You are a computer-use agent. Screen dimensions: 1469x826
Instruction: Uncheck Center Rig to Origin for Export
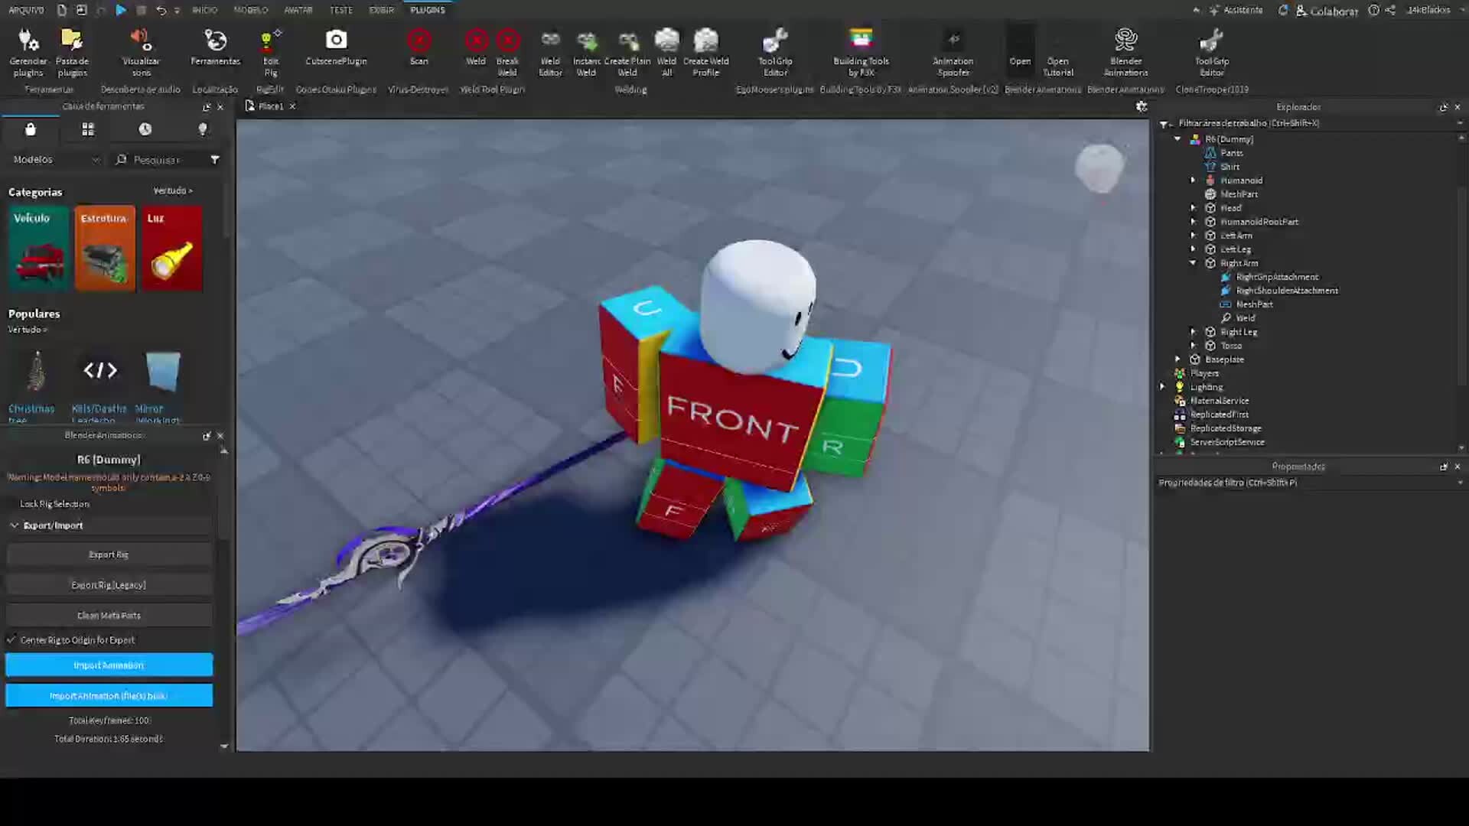(12, 639)
